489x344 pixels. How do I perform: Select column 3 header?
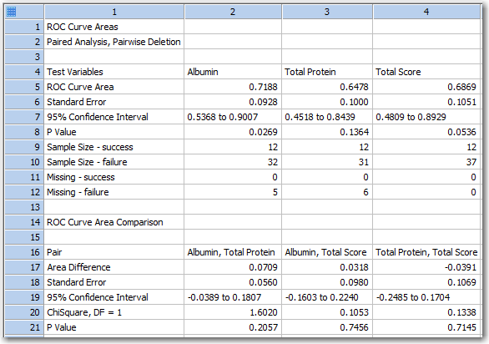(327, 12)
